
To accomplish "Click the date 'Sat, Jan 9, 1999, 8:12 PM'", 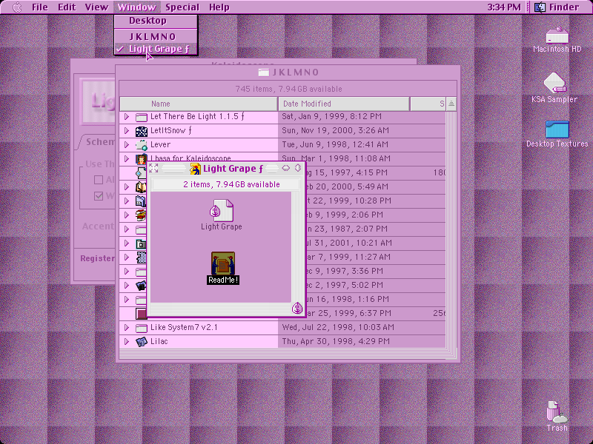I will (331, 117).
